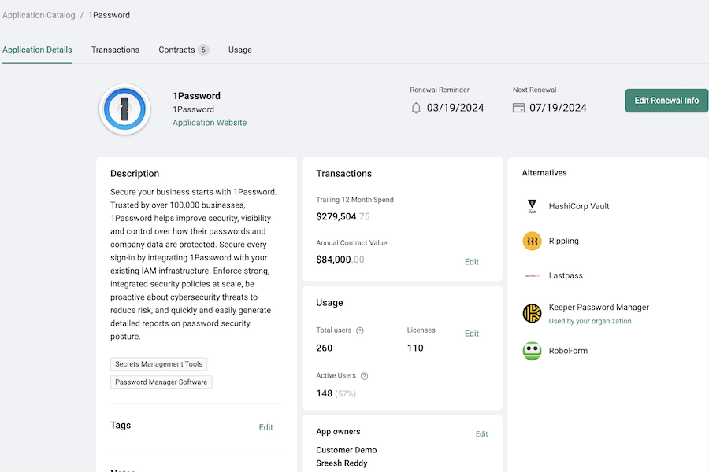Click the next renewal calendar icon
The width and height of the screenshot is (709, 472).
tap(518, 108)
